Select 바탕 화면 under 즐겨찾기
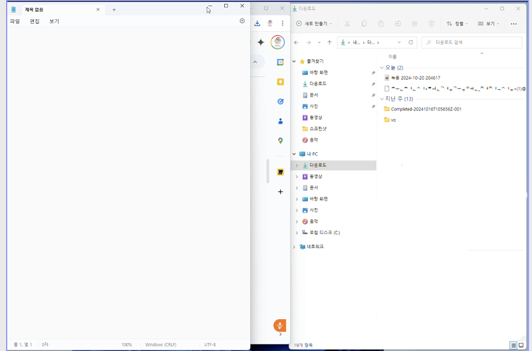This screenshot has height=351, width=532. click(x=319, y=72)
